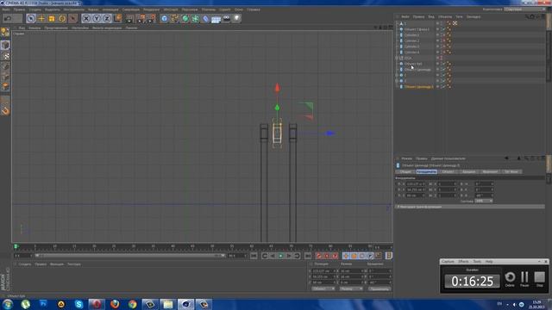Open the Tags menu in Object Manager

tap(459, 16)
